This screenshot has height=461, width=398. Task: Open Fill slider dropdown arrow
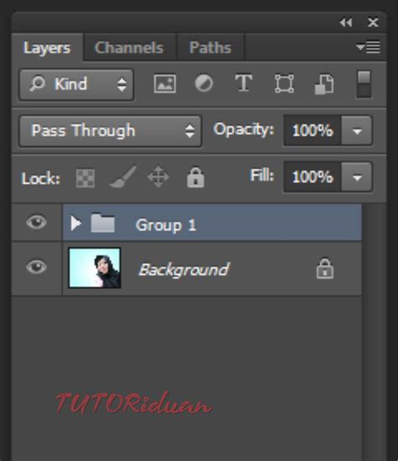(357, 177)
